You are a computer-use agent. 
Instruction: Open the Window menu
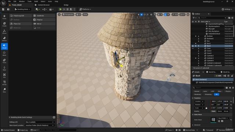pos(22,1)
